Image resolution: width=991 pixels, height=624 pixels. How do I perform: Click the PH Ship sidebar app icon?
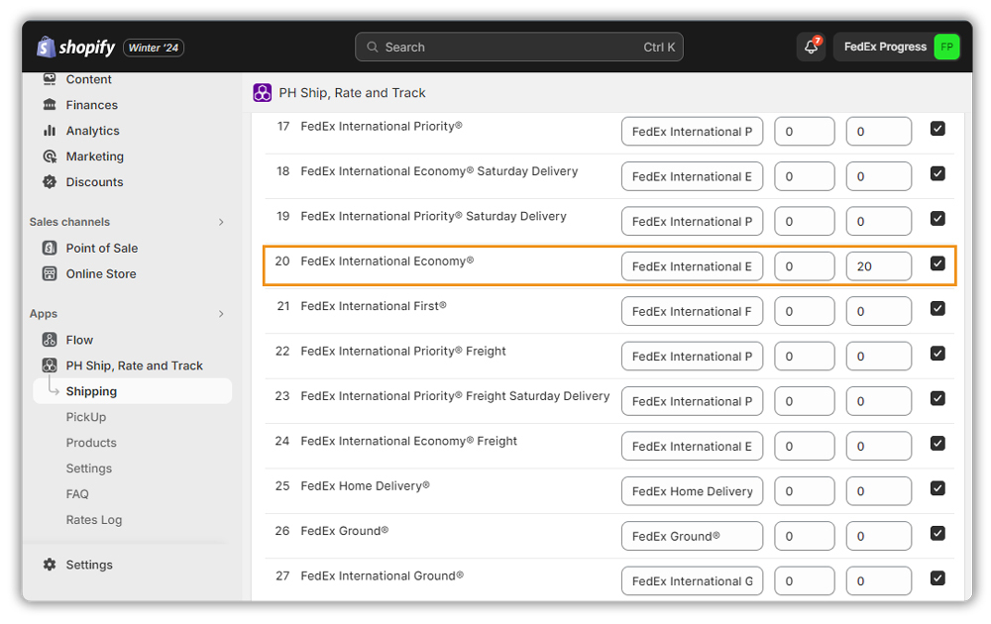point(50,365)
